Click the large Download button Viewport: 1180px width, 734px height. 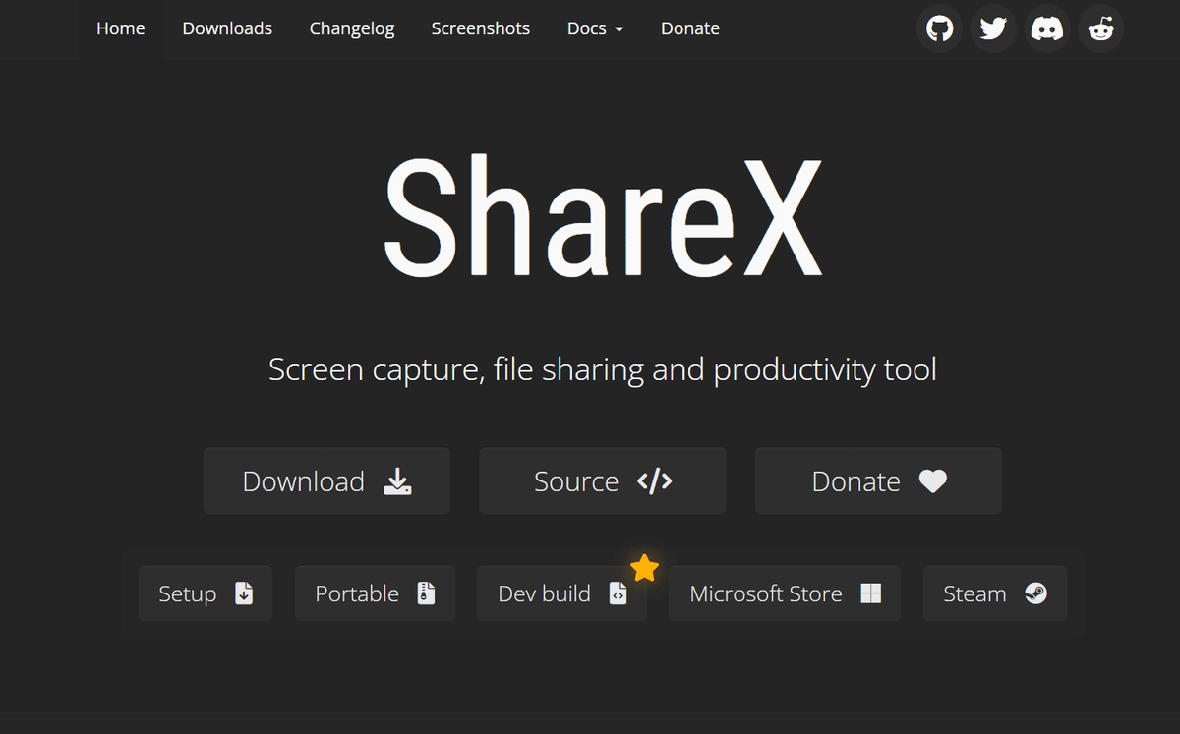click(326, 480)
